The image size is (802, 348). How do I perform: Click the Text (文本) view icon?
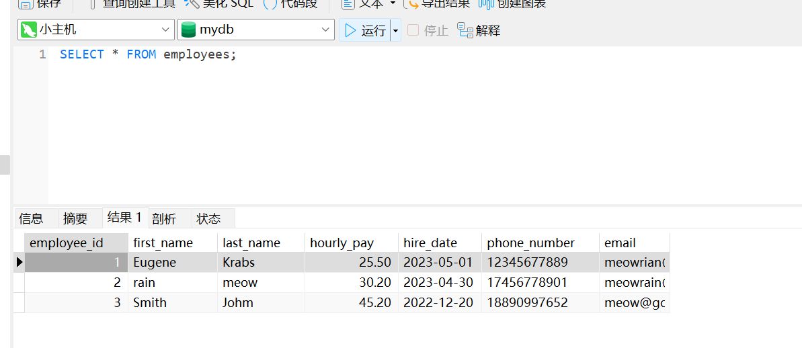(348, 4)
